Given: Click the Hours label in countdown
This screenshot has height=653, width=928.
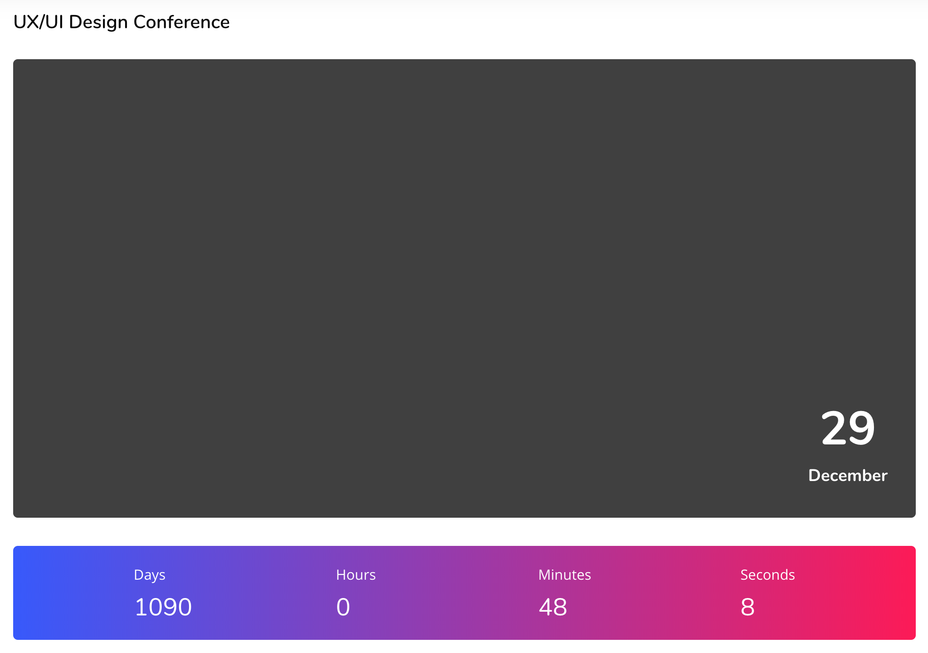Looking at the screenshot, I should [356, 575].
